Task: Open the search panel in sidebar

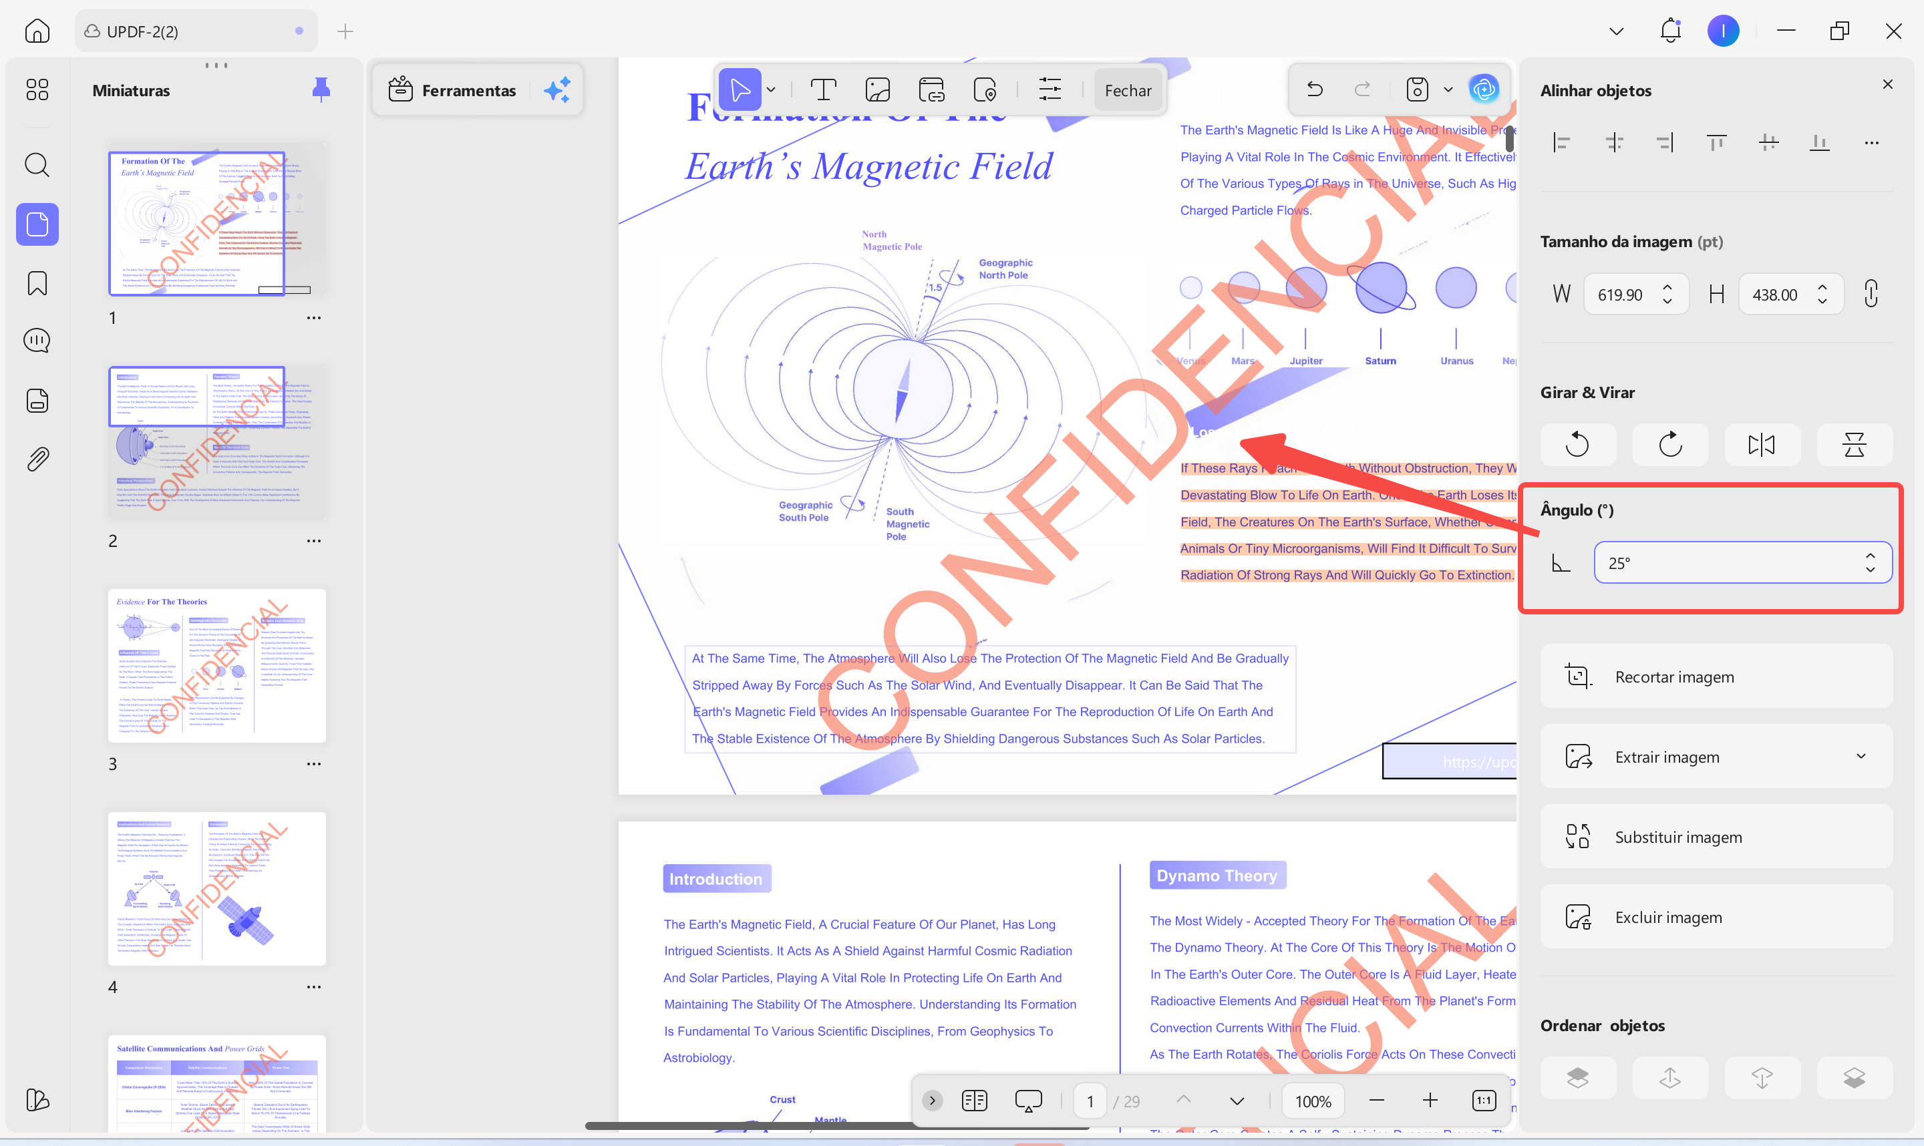Action: [37, 164]
